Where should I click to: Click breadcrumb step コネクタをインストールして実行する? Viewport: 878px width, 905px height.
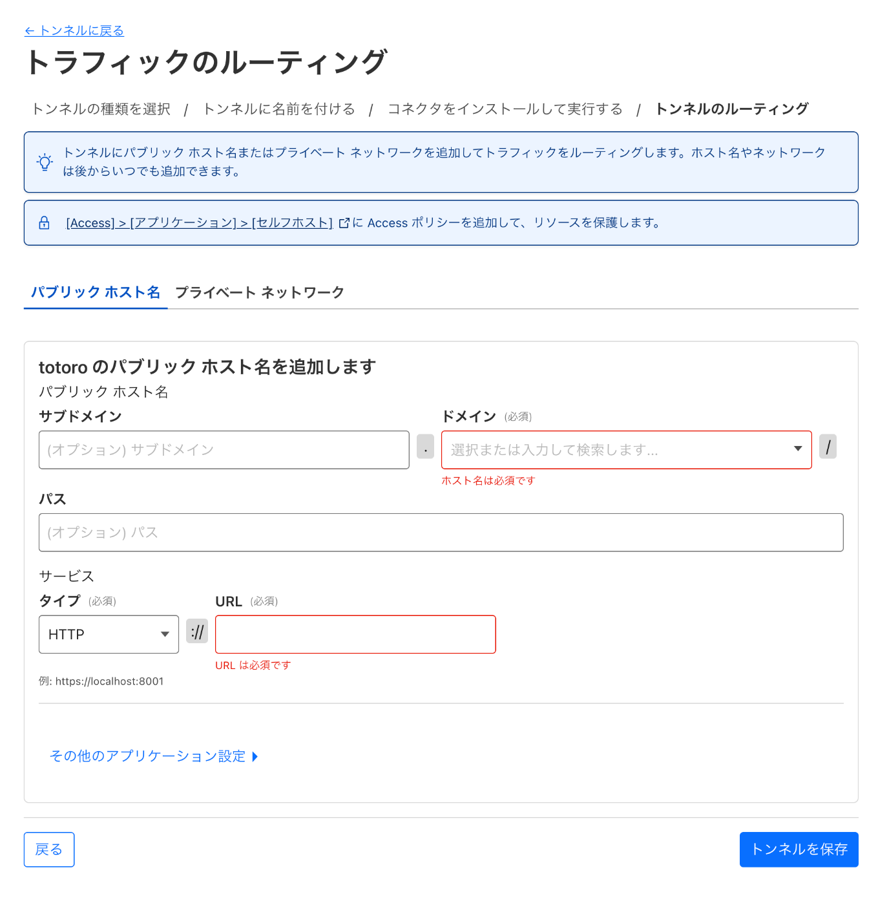coord(505,109)
